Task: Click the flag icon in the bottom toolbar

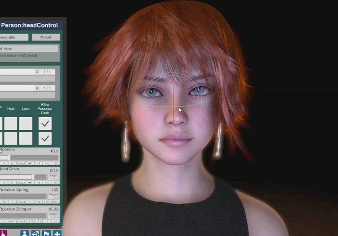Action: 46,233
